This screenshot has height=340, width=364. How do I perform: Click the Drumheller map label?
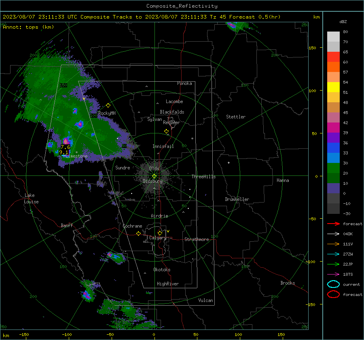tap(237, 199)
